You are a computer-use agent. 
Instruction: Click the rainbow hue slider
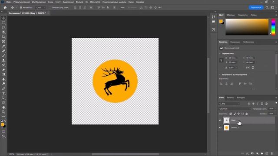coord(273,27)
